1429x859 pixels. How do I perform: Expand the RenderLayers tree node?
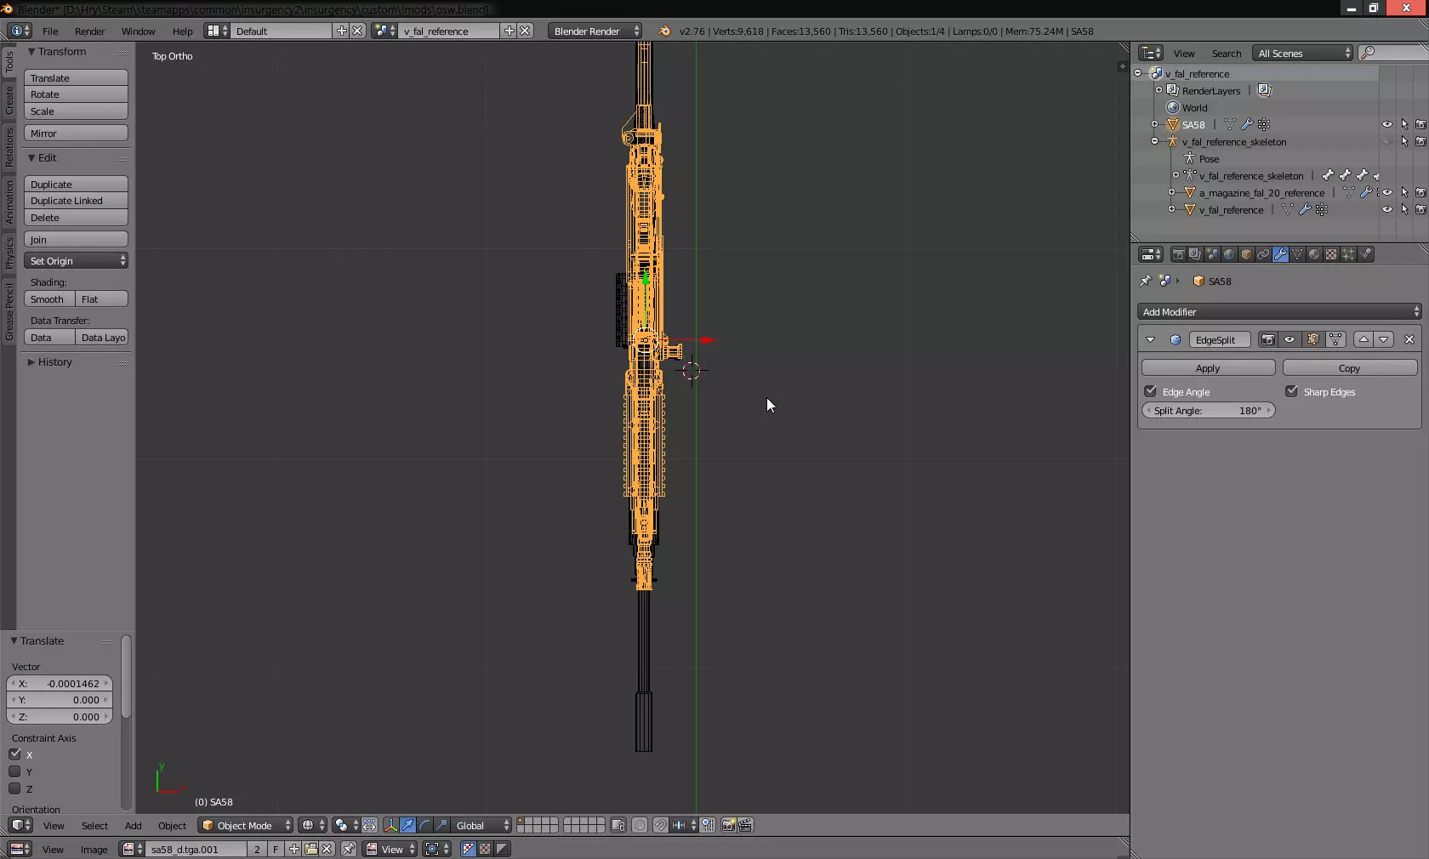[x=1159, y=90]
